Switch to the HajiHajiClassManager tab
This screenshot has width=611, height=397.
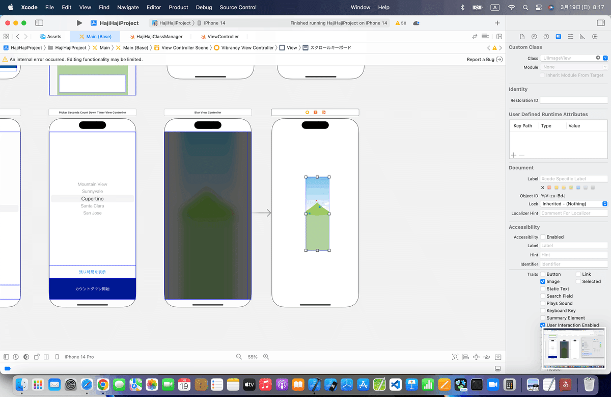coord(156,37)
